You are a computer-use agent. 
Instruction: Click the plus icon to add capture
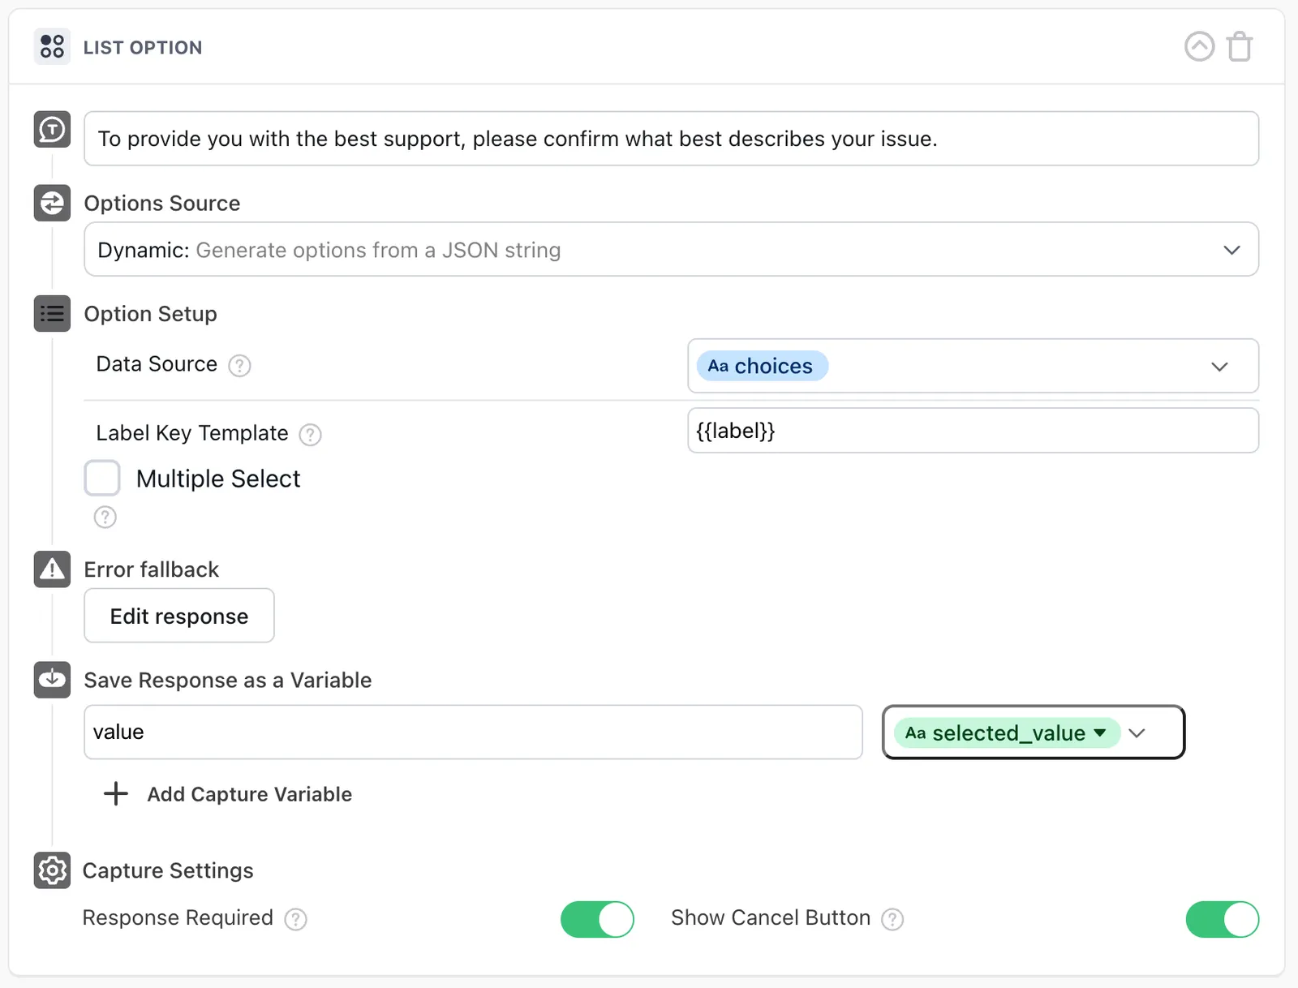pos(116,793)
